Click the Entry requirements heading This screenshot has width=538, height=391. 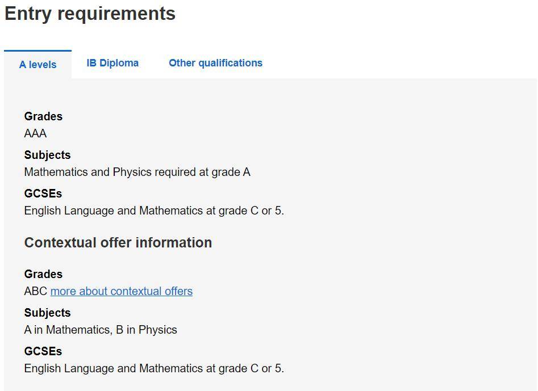tap(90, 14)
